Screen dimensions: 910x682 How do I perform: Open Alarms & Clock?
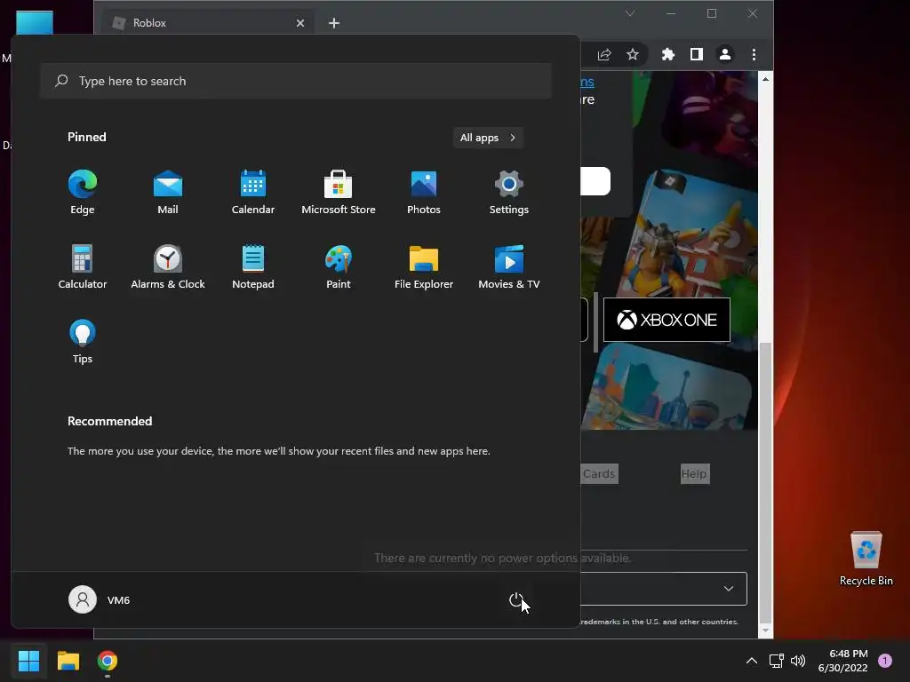(168, 267)
